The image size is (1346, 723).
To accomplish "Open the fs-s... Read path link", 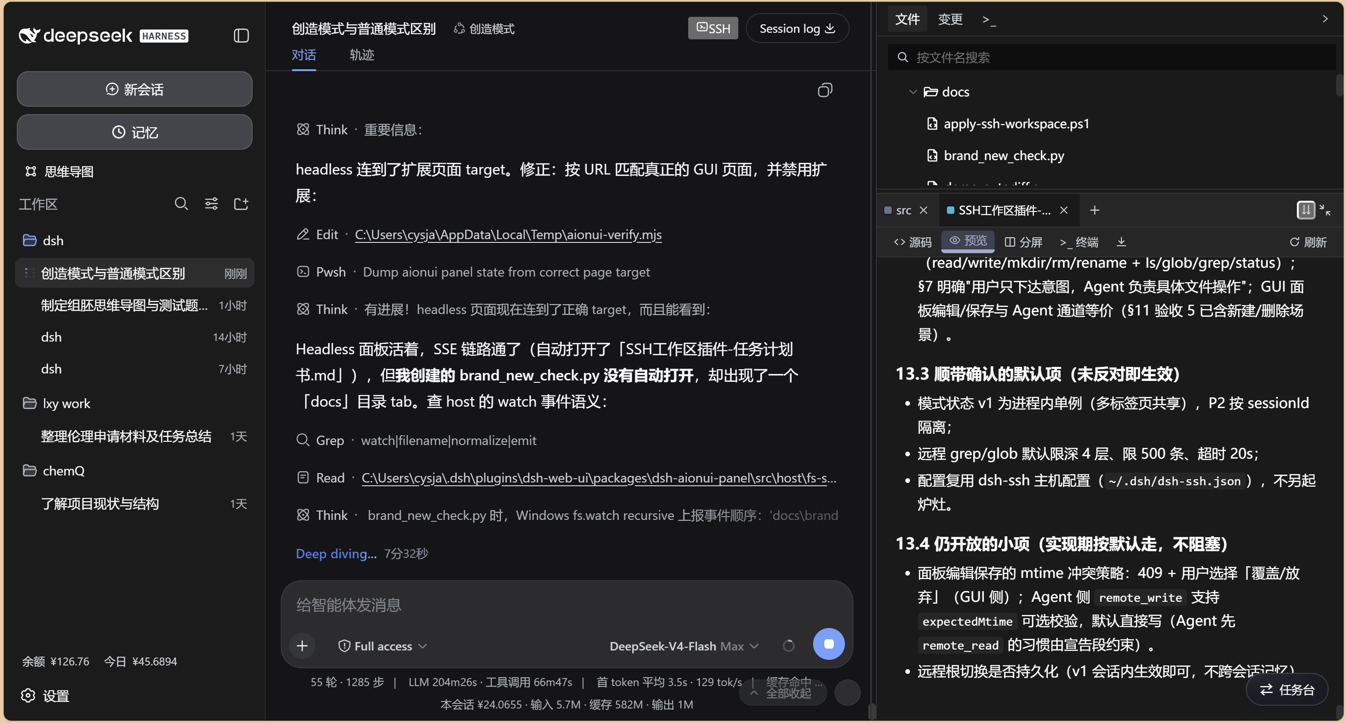I will (599, 478).
